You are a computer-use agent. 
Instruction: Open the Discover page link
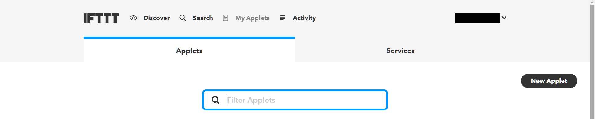[x=156, y=18]
